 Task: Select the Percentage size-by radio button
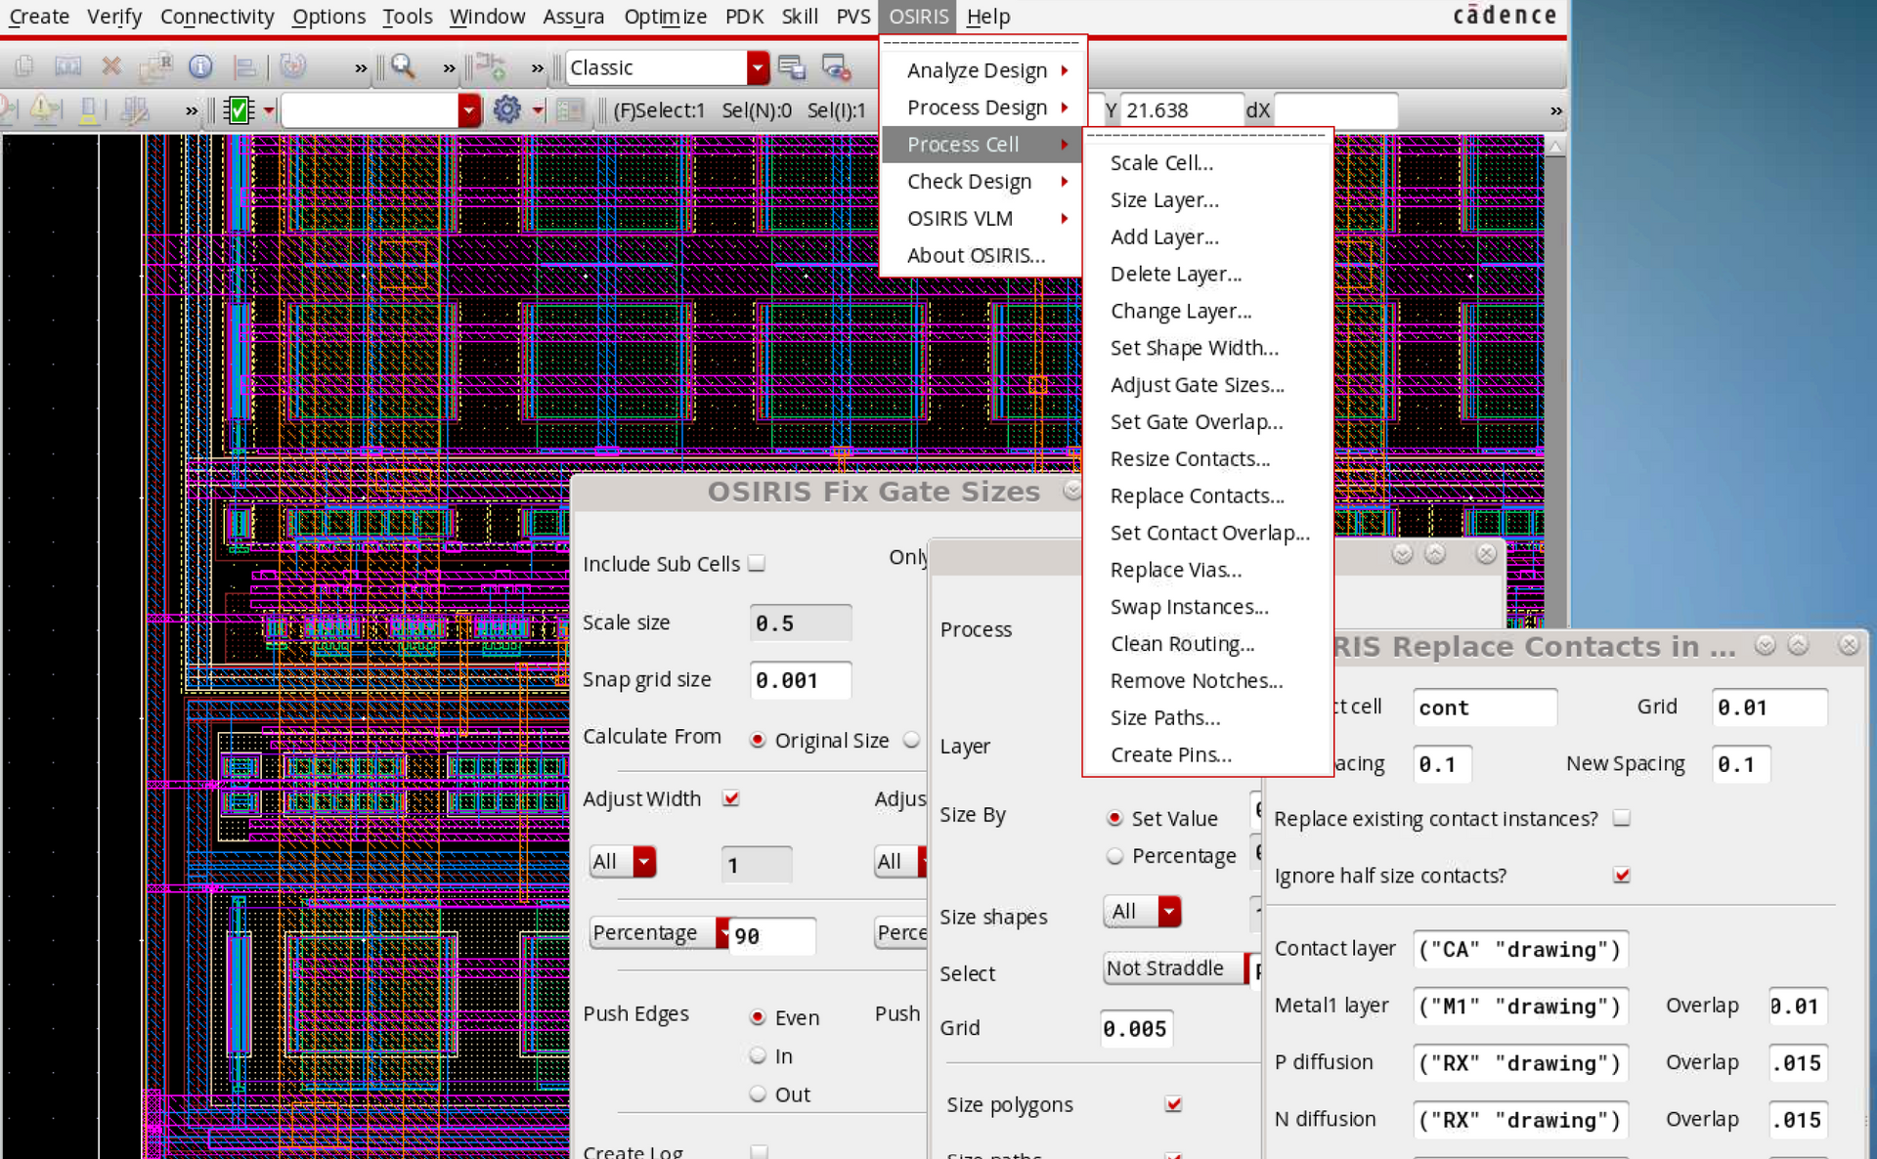coord(1114,856)
